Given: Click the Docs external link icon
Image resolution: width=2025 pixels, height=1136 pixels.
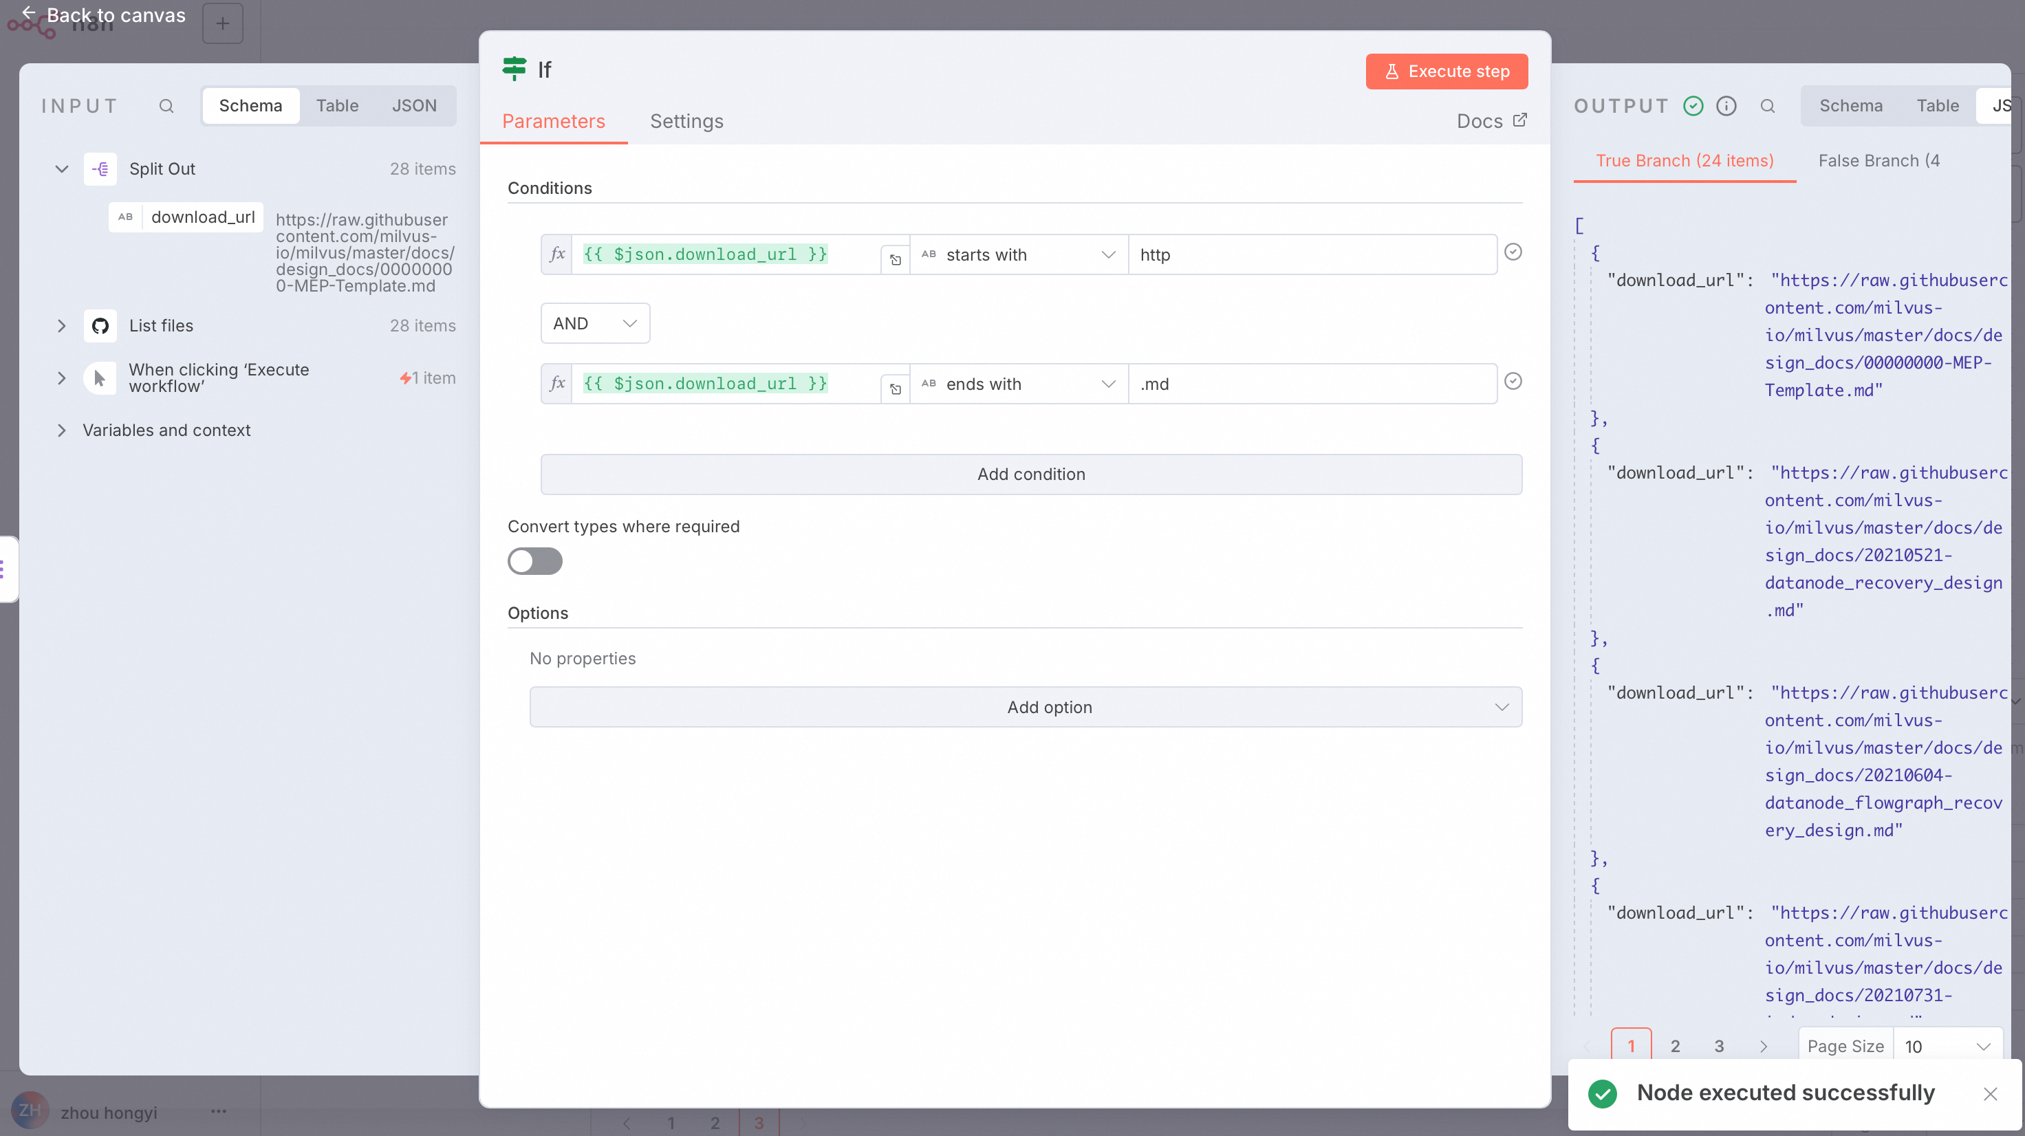Looking at the screenshot, I should click(1519, 120).
